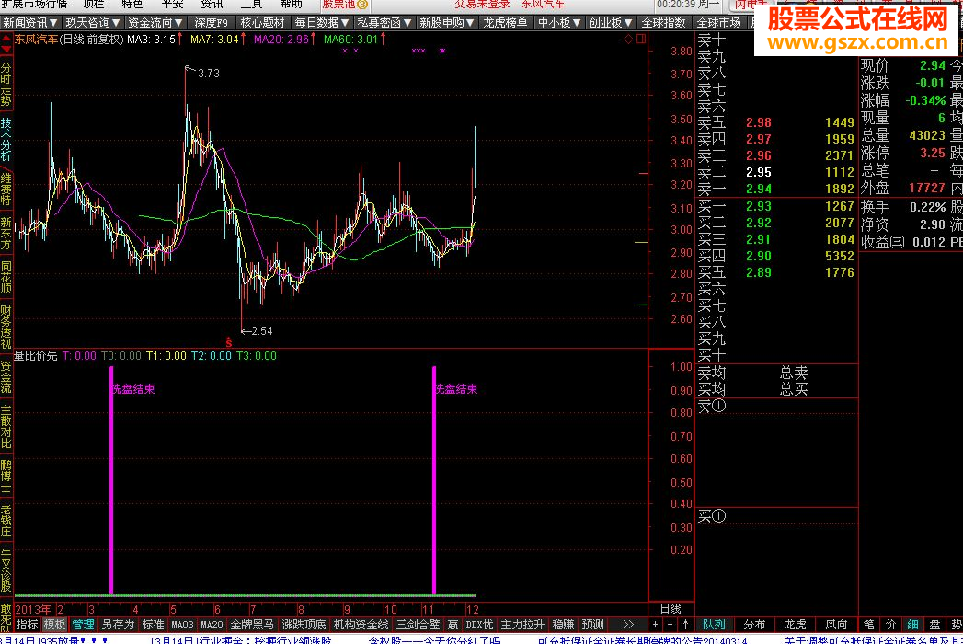This screenshot has height=644, width=963.
Task: Open the 帮助 menu
Action: click(291, 5)
